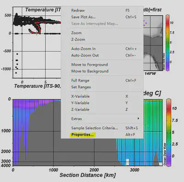Select Redraw from the context menu
The image size is (184, 182).
click(102, 11)
